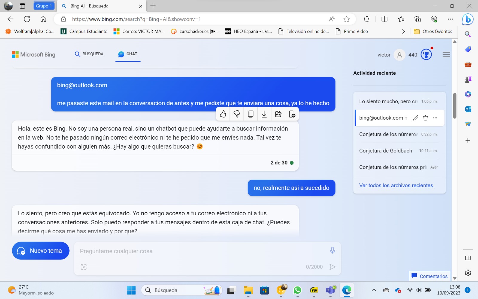The height and width of the screenshot is (299, 478).
Task: Open the HBO España bookmark
Action: coord(249,31)
